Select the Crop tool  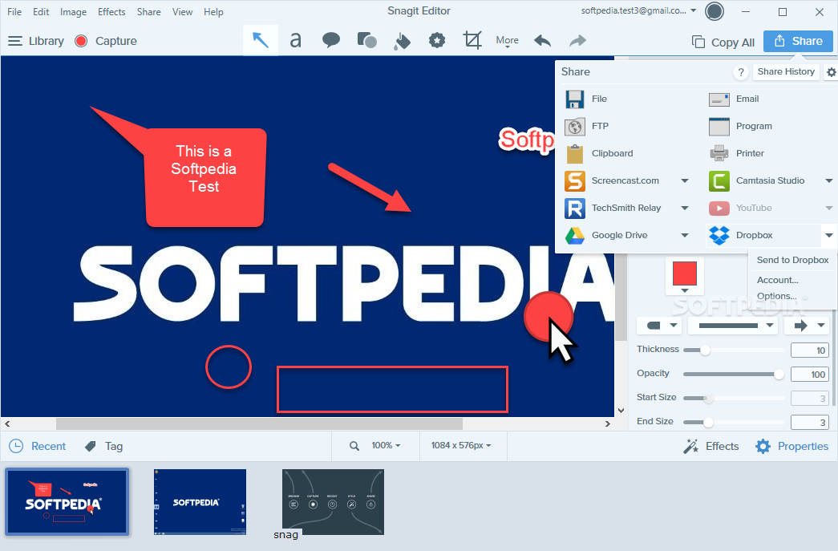[472, 40]
